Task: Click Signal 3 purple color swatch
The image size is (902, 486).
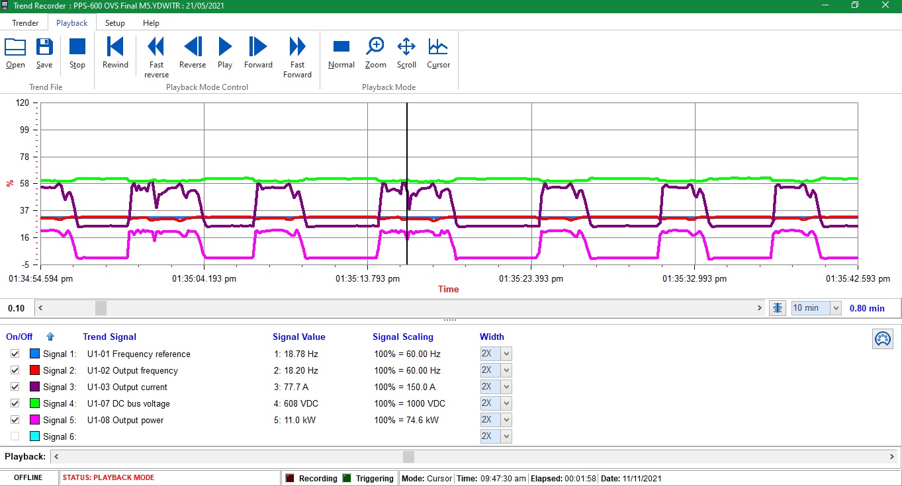Action: click(x=34, y=387)
